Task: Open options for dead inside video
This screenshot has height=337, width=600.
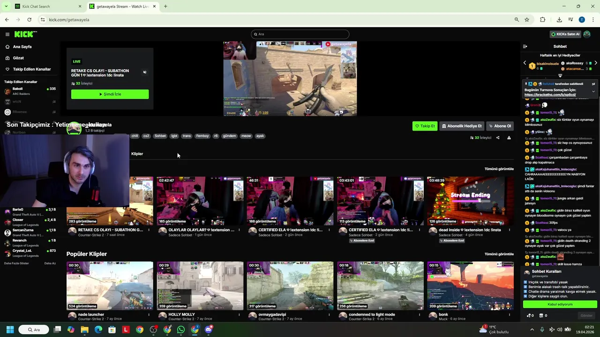Action: point(510,230)
